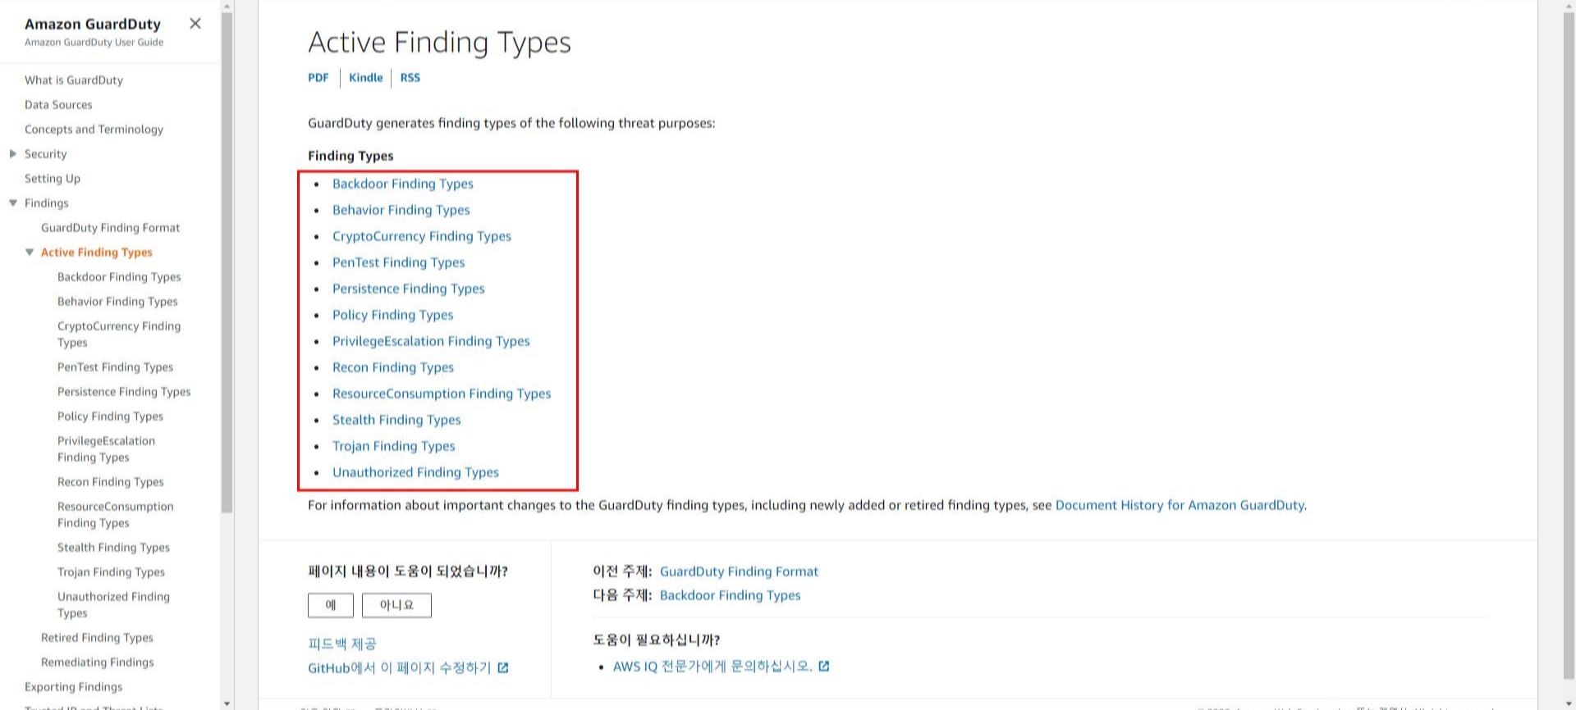Select Active Finding Types in sidebar

(x=97, y=252)
